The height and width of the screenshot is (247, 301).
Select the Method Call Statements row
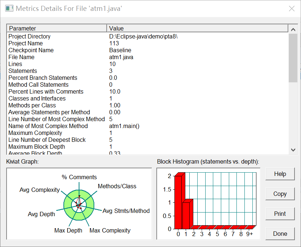[148, 85]
